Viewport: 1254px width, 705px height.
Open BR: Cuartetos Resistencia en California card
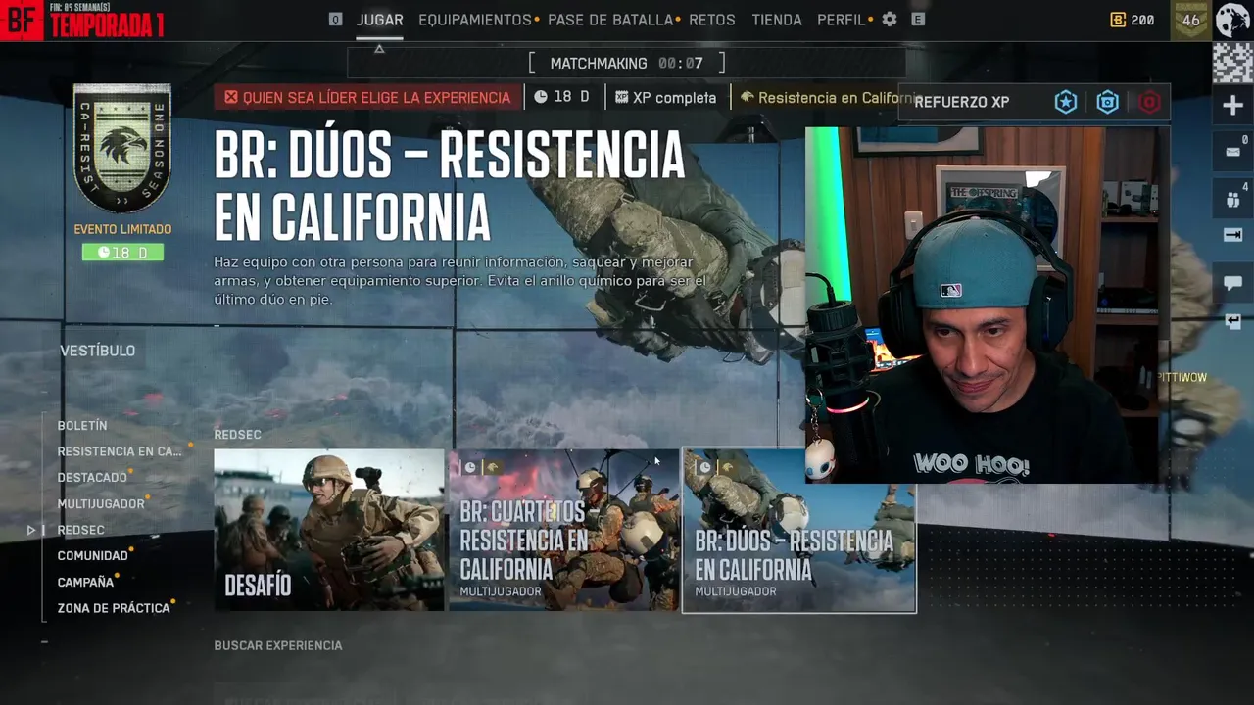(563, 530)
